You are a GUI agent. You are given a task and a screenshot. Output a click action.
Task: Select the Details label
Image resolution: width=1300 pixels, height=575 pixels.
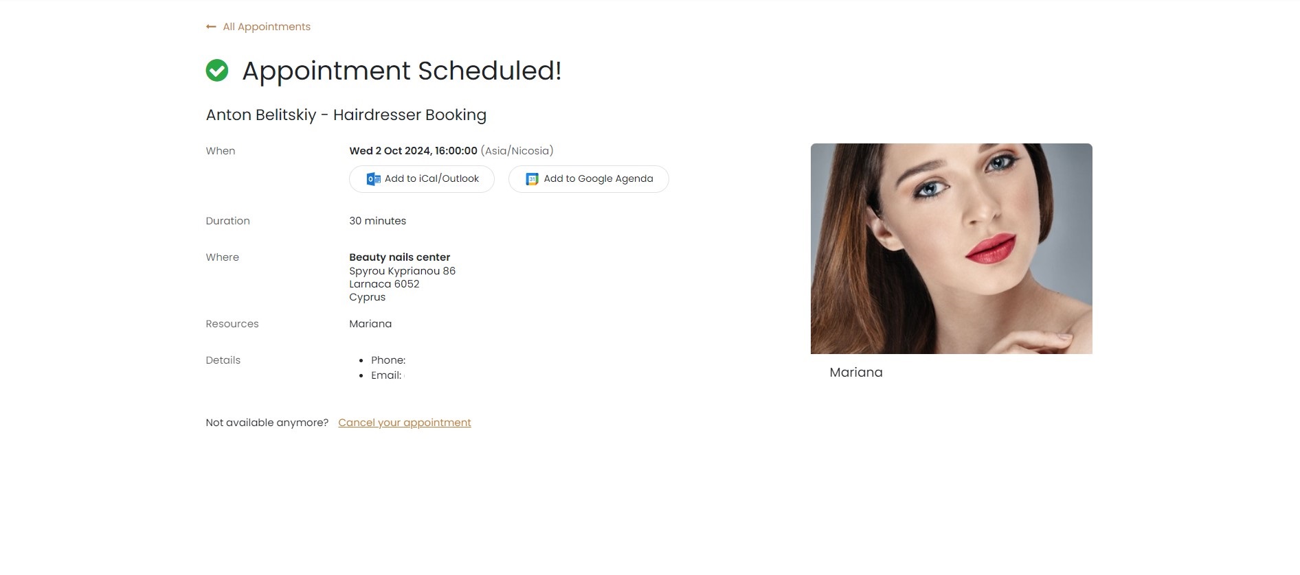pyautogui.click(x=223, y=360)
